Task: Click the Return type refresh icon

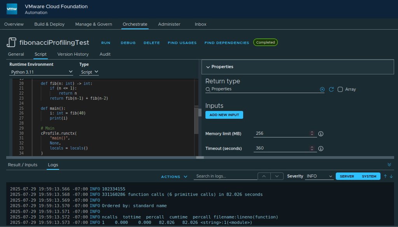Action: click(x=331, y=89)
